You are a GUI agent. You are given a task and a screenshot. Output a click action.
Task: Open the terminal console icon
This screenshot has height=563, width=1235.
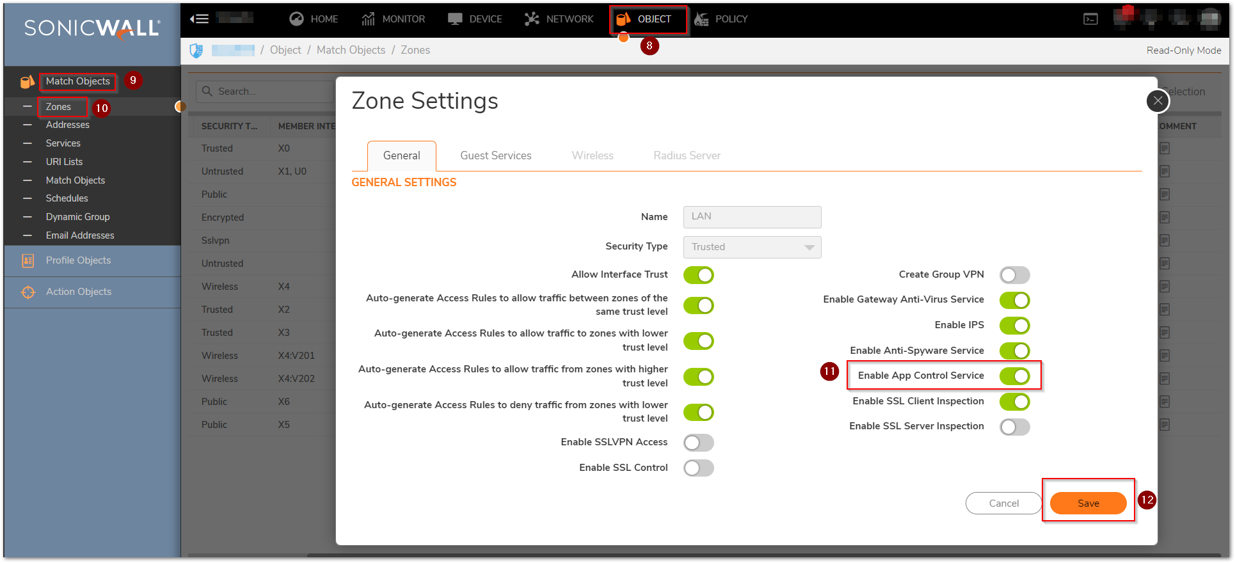click(1090, 19)
